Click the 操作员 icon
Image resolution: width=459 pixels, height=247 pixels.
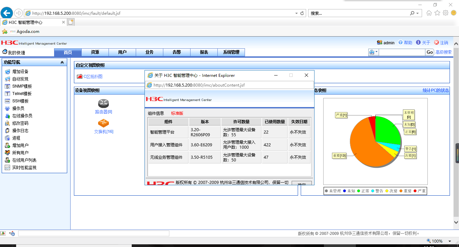pos(7,108)
